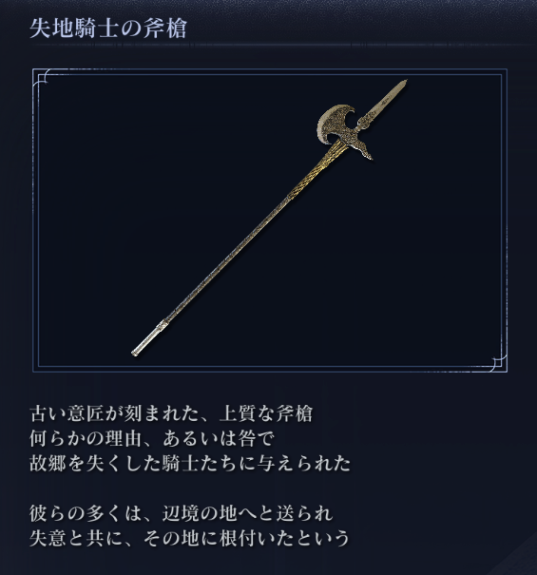Click the word 上質な斧槍 in the description

click(x=266, y=413)
